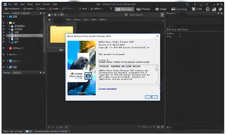Open the Create dropdown
This screenshot has width=226, height=135.
coord(55,9)
